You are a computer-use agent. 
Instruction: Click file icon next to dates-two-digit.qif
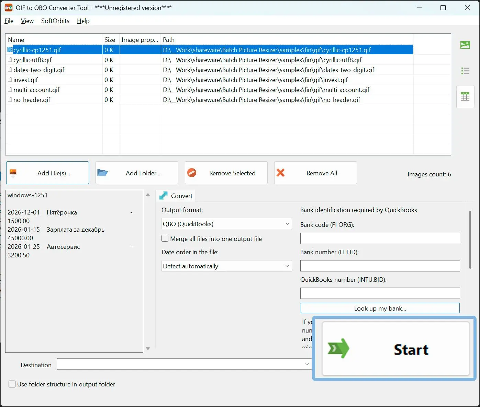(x=10, y=70)
